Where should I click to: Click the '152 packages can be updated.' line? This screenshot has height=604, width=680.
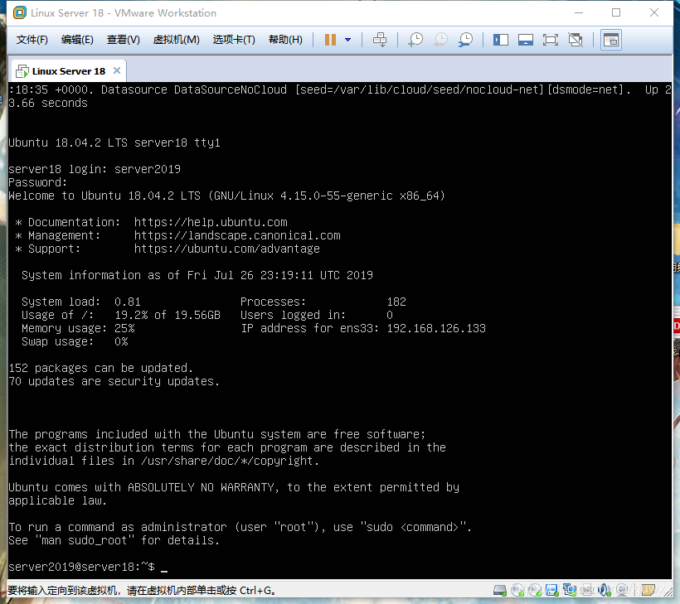[100, 368]
